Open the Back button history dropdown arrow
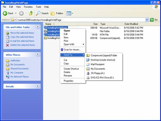This screenshot has height=121, width=161. [16, 13]
